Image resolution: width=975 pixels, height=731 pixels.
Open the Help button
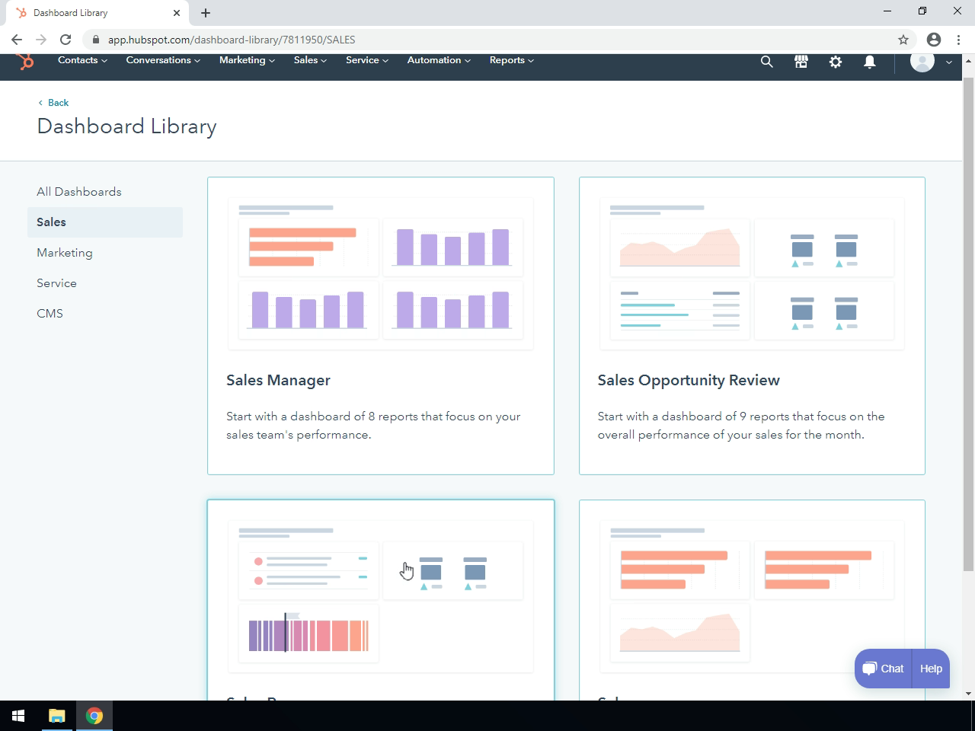coord(931,669)
